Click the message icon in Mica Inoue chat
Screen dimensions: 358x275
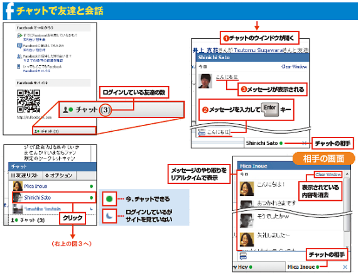click(x=243, y=256)
